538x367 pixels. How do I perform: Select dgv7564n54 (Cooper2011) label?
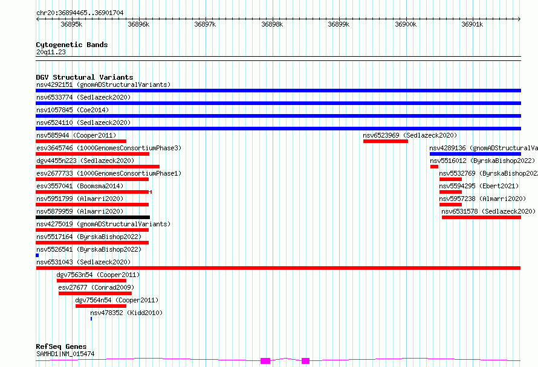coord(117,300)
